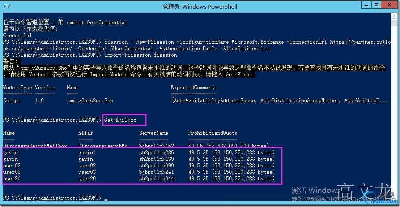Click the gavin1 name entry
Screen dimensions: 400x207
[12, 152]
